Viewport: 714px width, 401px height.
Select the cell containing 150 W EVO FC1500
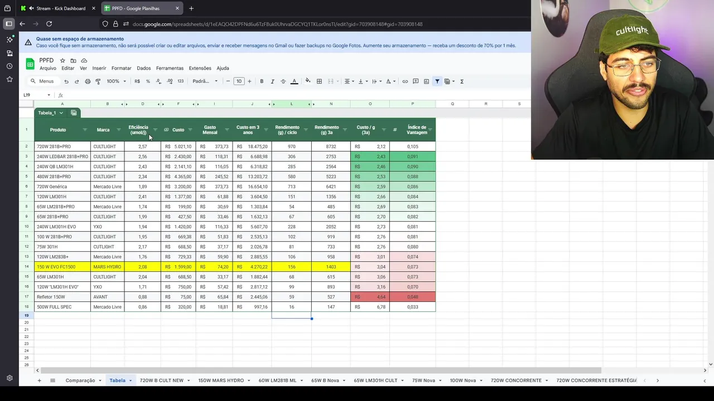tap(62, 267)
